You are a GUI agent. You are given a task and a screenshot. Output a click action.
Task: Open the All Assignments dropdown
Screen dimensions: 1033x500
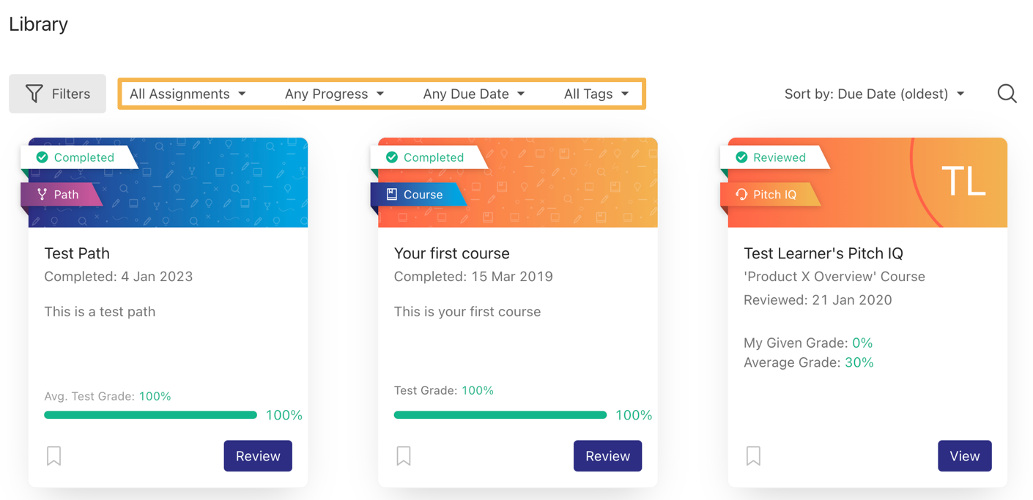click(188, 93)
